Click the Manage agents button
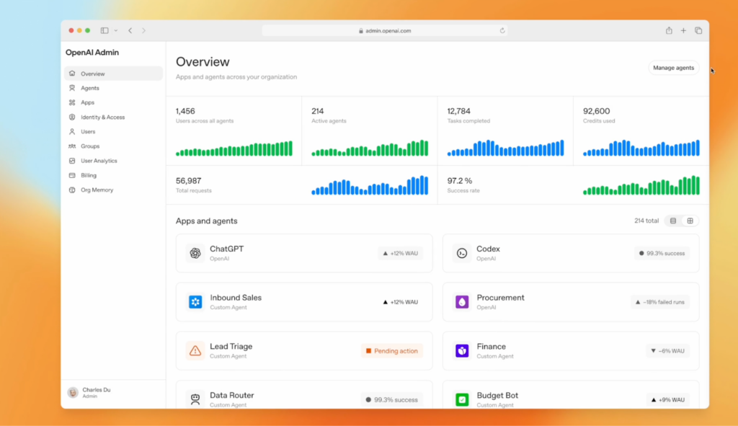 coord(673,67)
